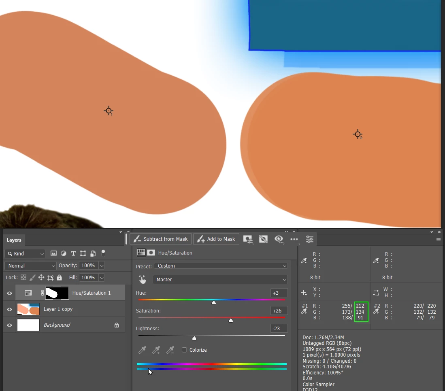Filter layers by shape layers icon
This screenshot has width=445, height=391.
83,253
